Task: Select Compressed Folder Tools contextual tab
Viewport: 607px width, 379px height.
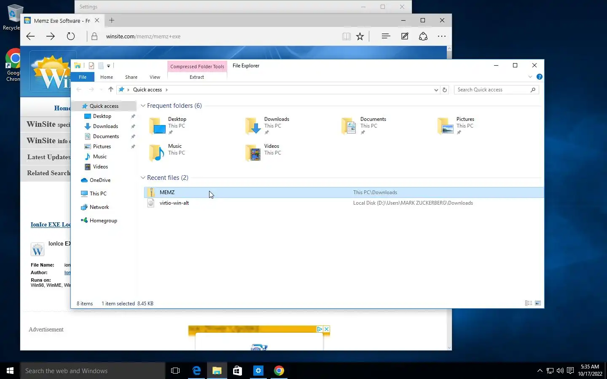Action: tap(197, 67)
